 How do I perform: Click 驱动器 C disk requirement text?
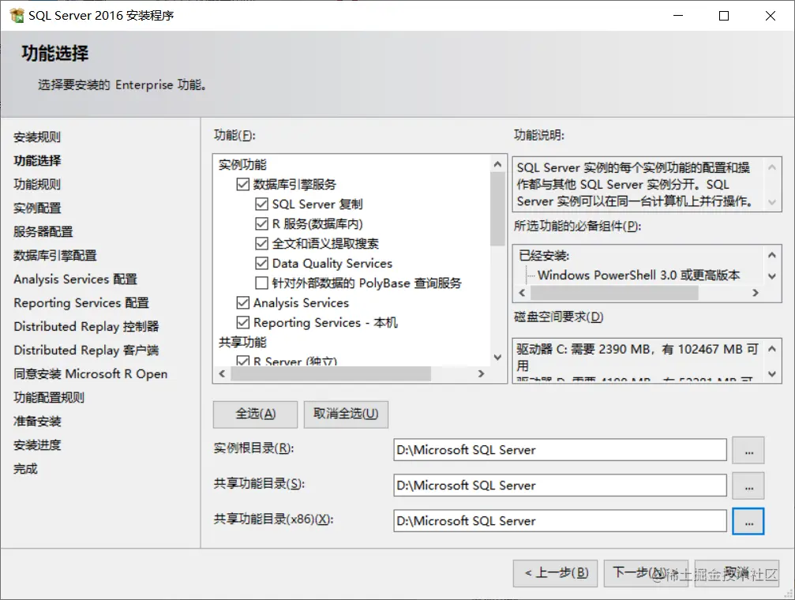pos(637,357)
